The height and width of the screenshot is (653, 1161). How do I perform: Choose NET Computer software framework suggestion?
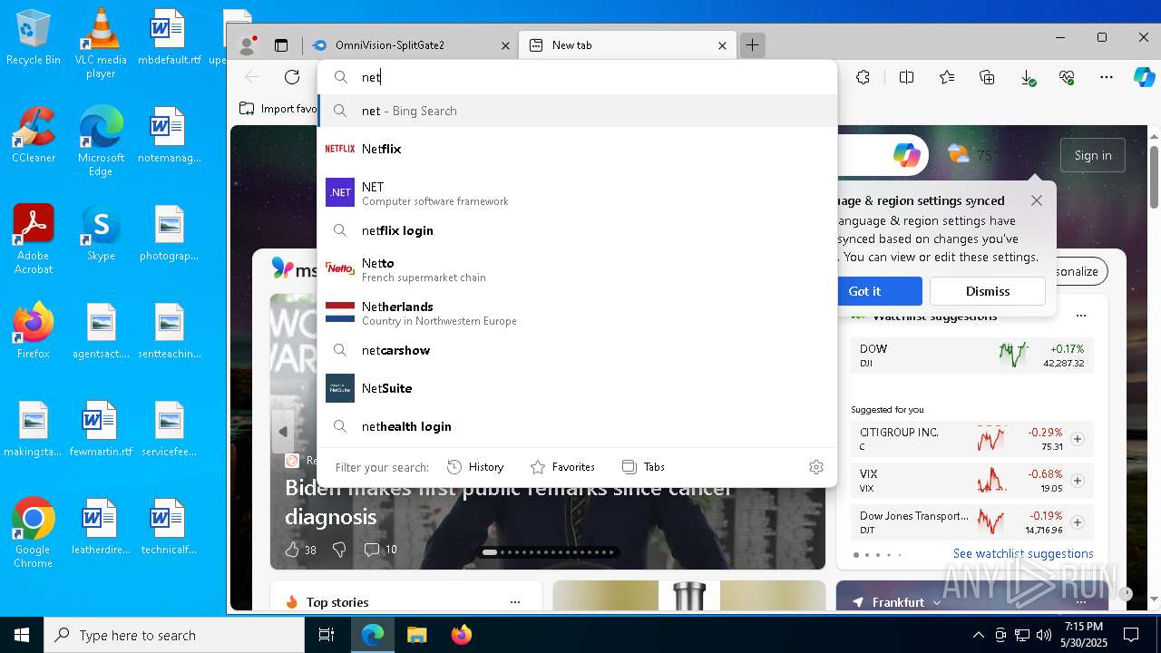(577, 192)
